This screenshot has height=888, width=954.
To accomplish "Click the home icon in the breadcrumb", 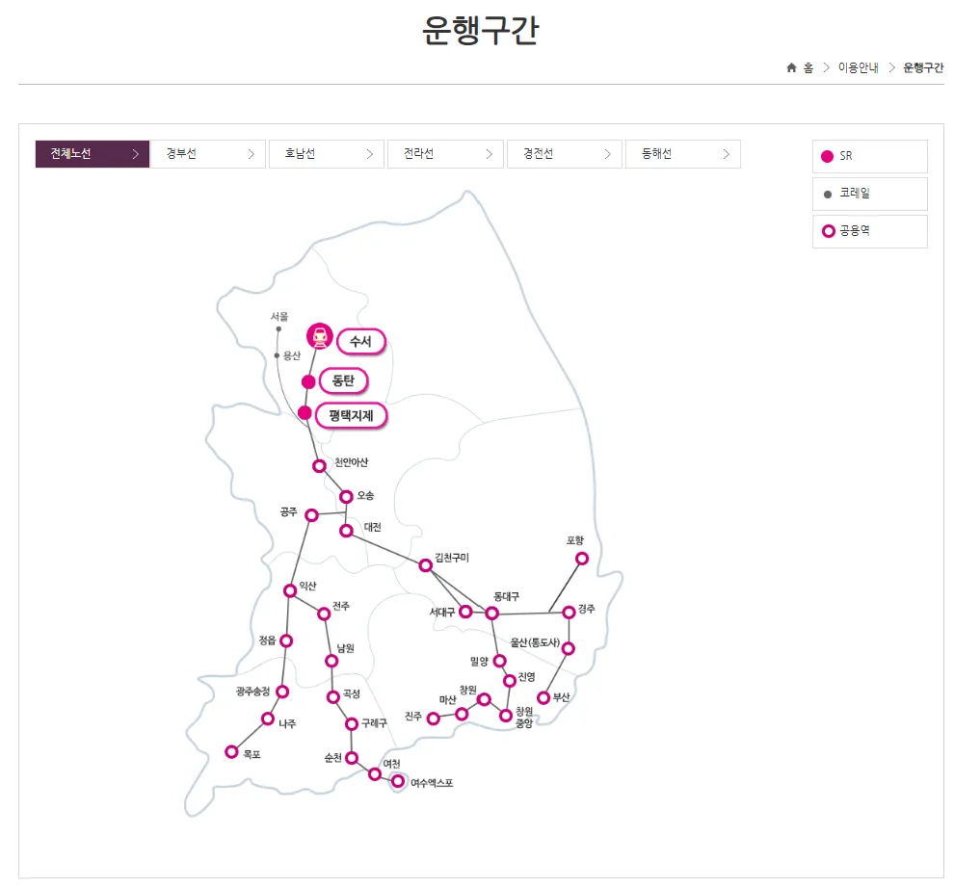I will pyautogui.click(x=789, y=67).
